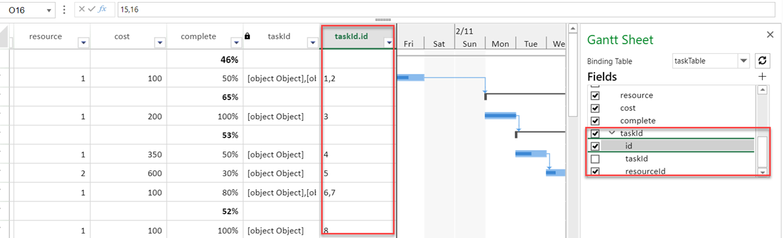Click the refresh binding table icon
The width and height of the screenshot is (783, 238).
(x=762, y=61)
